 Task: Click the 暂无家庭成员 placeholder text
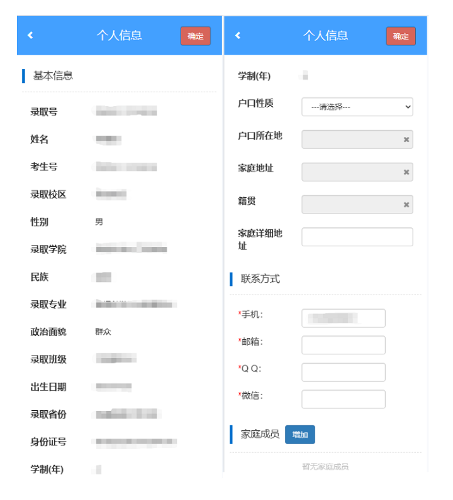(x=325, y=467)
